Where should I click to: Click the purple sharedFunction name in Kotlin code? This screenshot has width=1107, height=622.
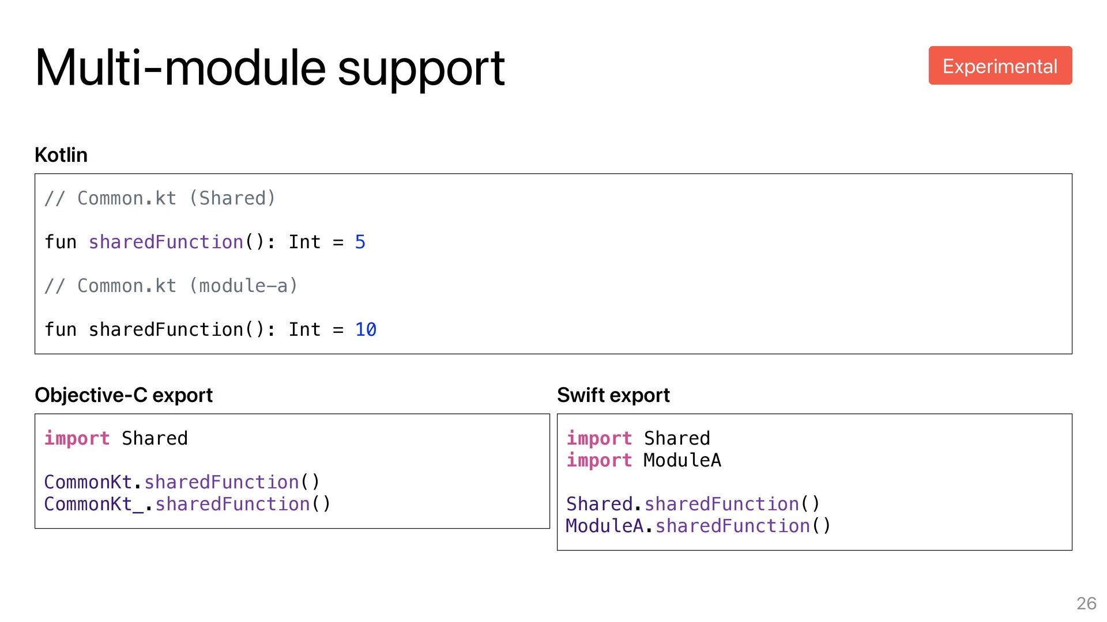tap(166, 242)
